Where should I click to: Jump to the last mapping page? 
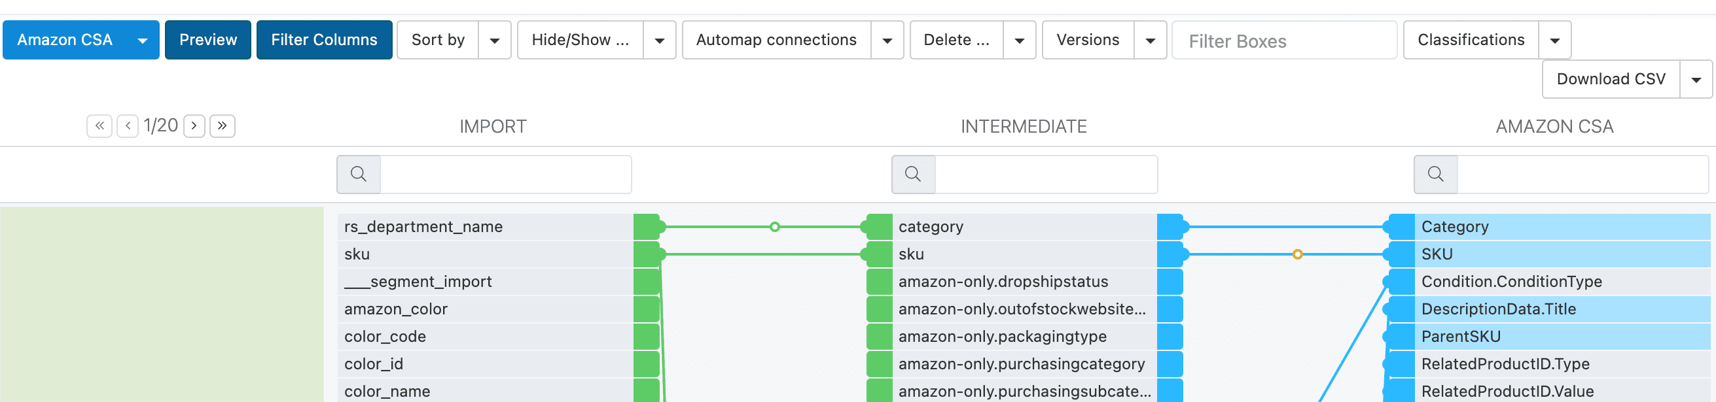(222, 126)
